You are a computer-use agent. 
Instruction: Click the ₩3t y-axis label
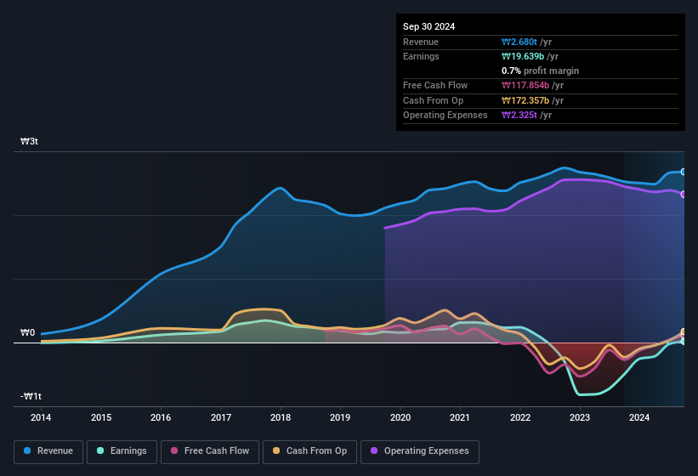pos(30,141)
